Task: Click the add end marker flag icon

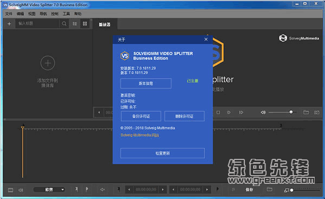Action: [87, 189]
